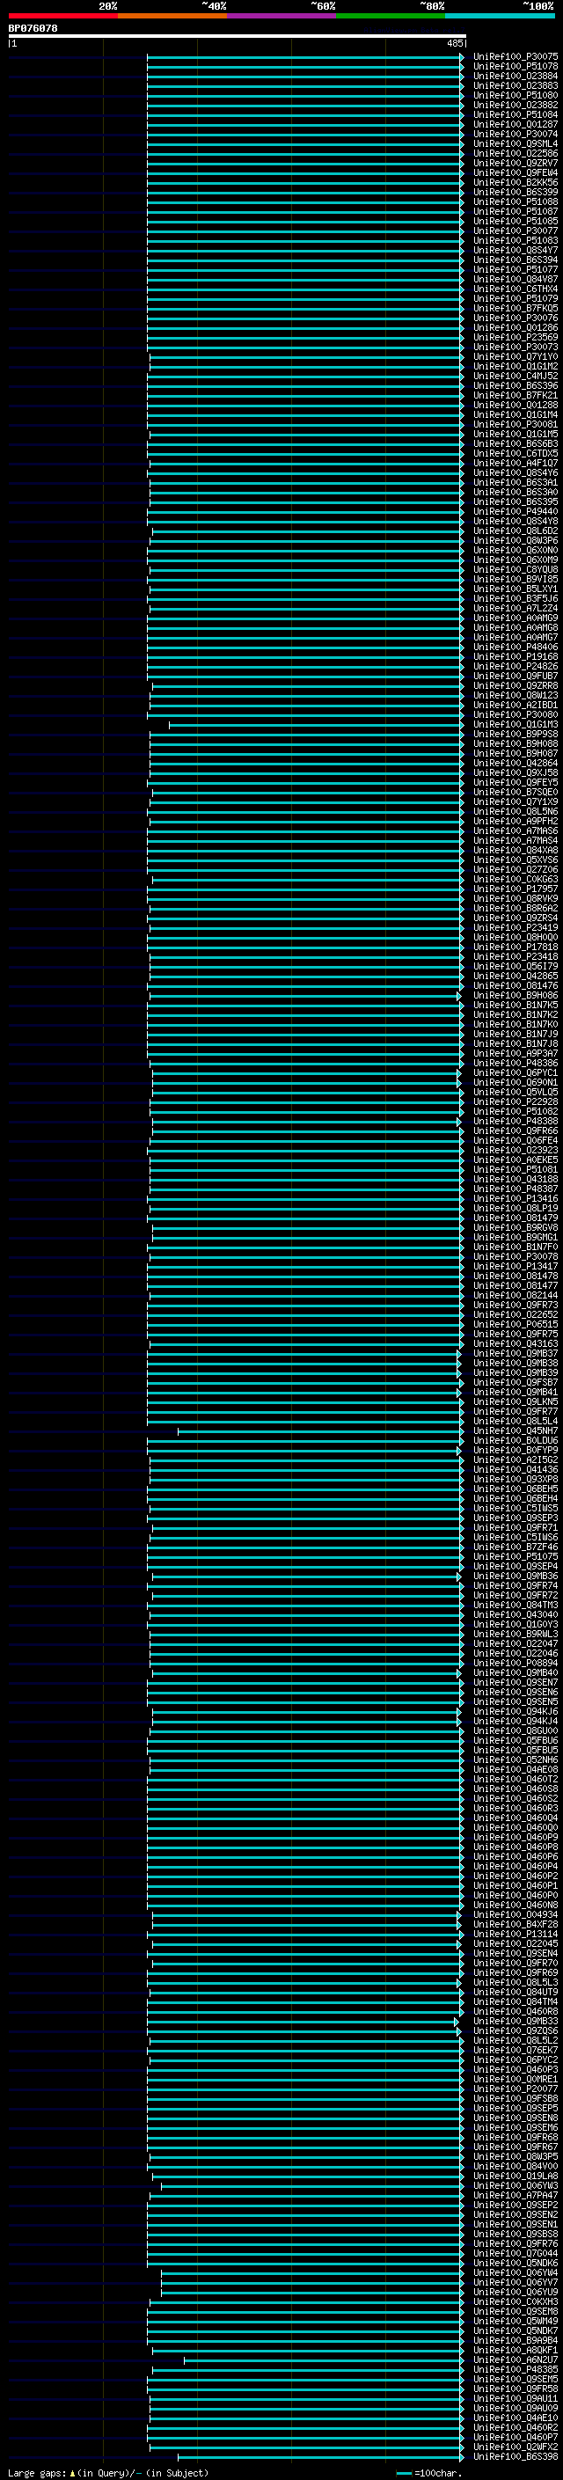Select hit UniRef100_Q8S4Y7
The height and width of the screenshot is (2480, 563).
pyautogui.click(x=515, y=251)
